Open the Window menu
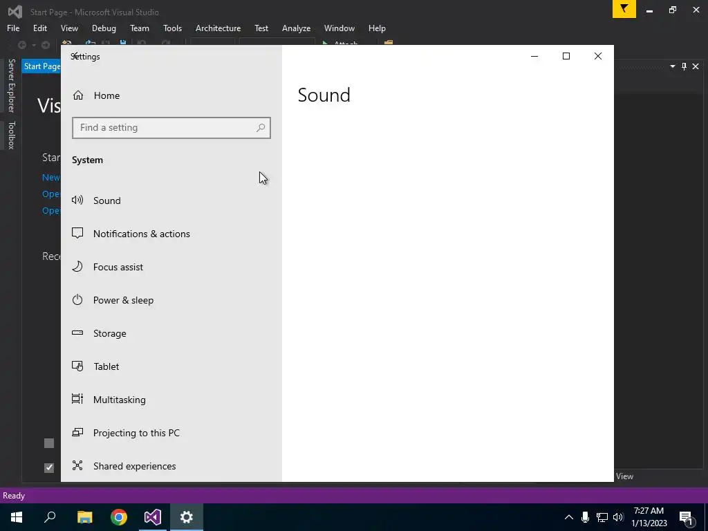The height and width of the screenshot is (531, 708). (x=339, y=28)
